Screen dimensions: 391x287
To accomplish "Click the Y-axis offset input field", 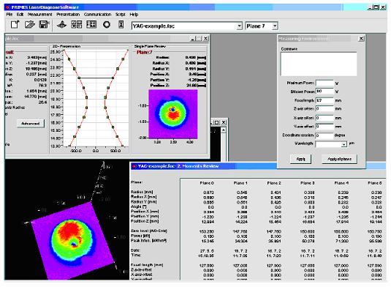I will tap(324, 127).
